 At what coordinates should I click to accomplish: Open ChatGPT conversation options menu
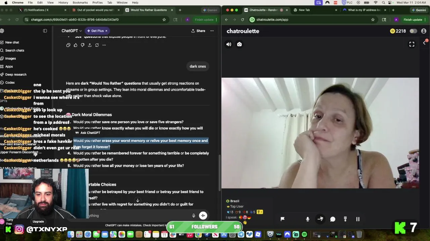point(212,31)
